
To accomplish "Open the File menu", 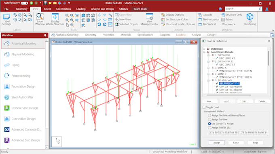I will (6, 9).
